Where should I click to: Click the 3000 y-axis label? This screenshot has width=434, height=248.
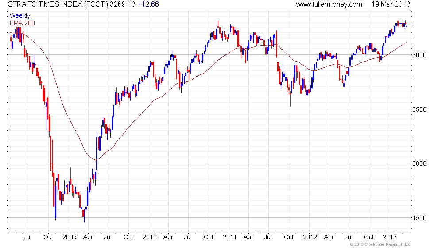click(x=419, y=55)
